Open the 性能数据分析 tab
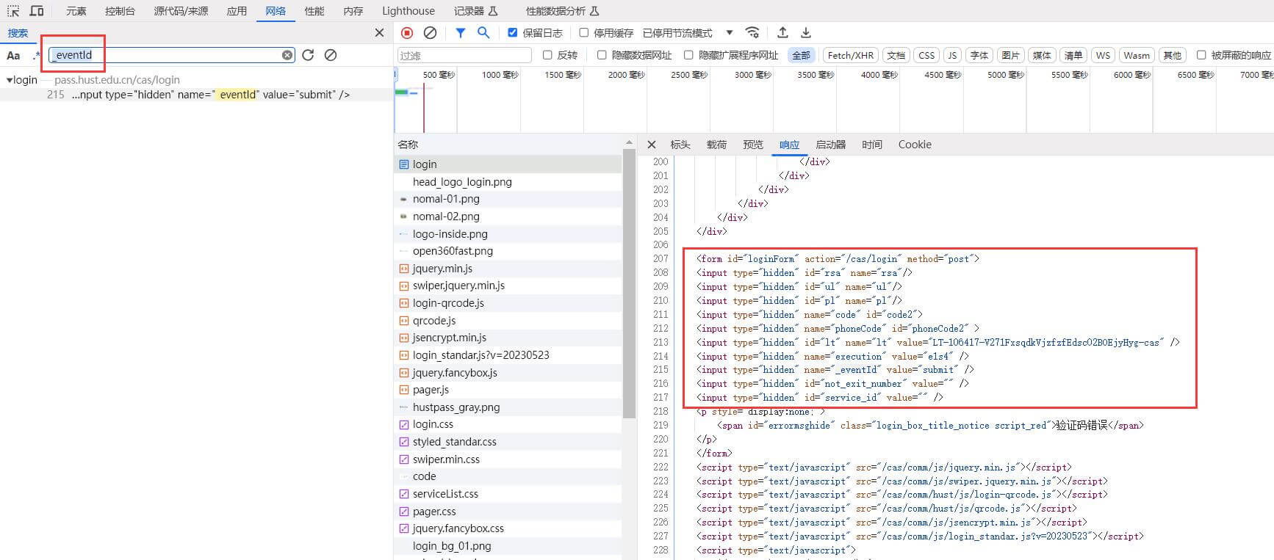 pyautogui.click(x=562, y=11)
